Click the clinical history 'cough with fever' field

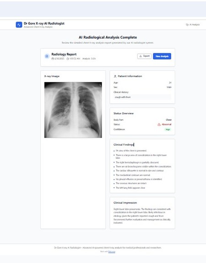(x=142, y=97)
